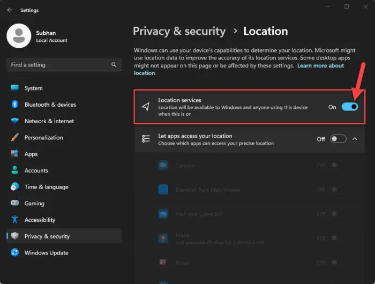The width and height of the screenshot is (375, 284).
Task: Toggle Camera location access
Action: pyautogui.click(x=337, y=166)
